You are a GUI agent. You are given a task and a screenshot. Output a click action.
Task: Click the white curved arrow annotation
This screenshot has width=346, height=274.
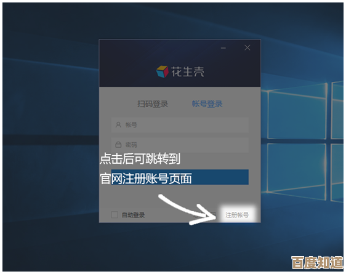click(x=187, y=209)
